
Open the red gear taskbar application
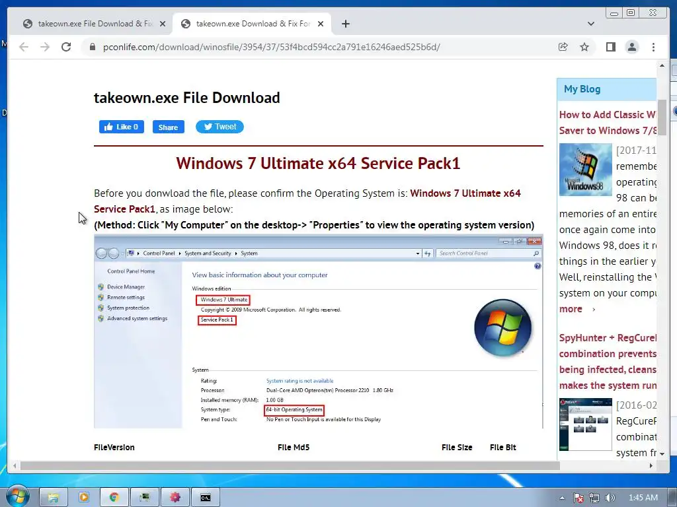(175, 498)
